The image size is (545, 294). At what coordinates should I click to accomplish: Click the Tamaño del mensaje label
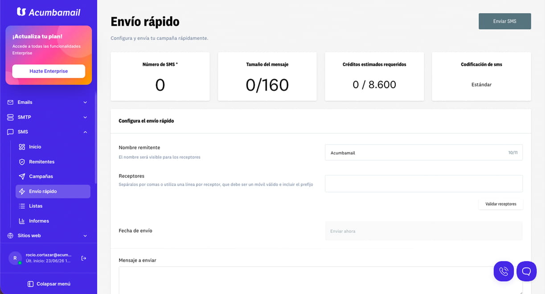pyautogui.click(x=267, y=64)
